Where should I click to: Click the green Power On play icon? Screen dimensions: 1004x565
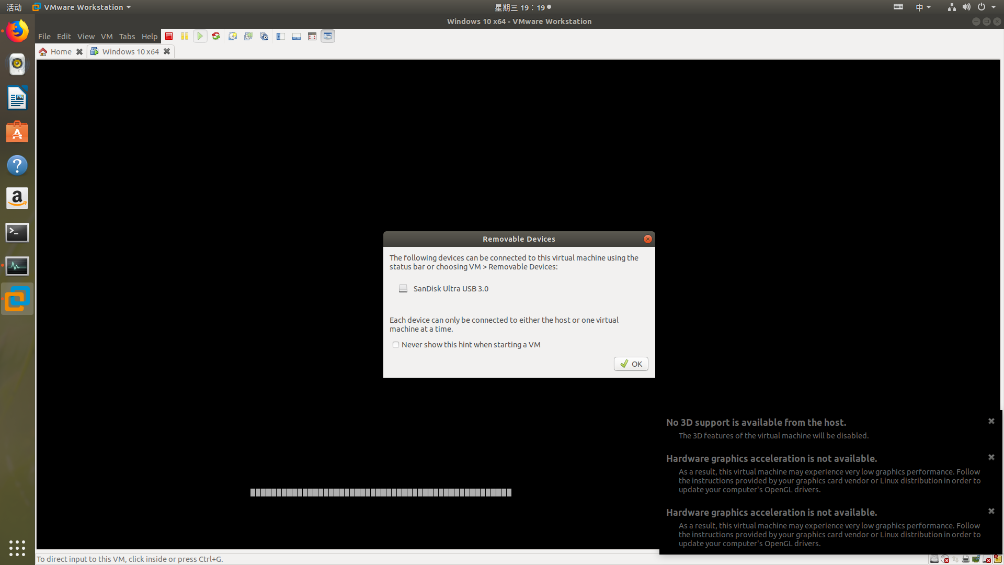pos(200,36)
